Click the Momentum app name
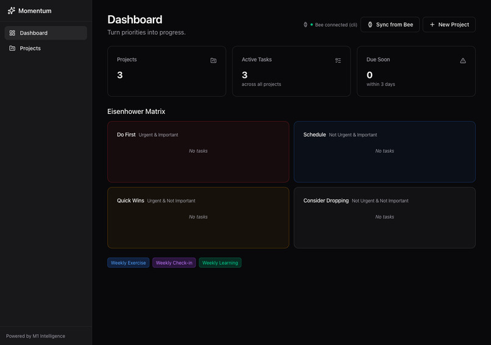Image resolution: width=491 pixels, height=345 pixels. 35,11
